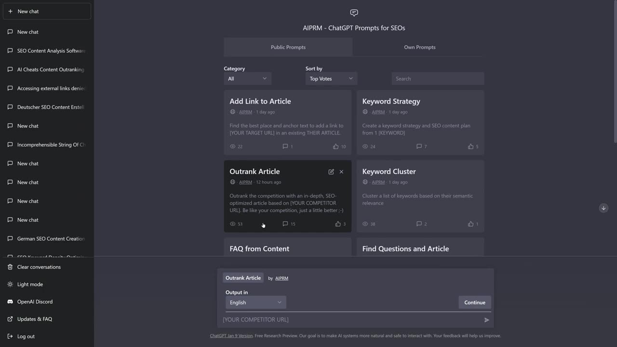Open the Sort by dropdown showing Top Votes
This screenshot has height=347, width=617.
(x=331, y=79)
